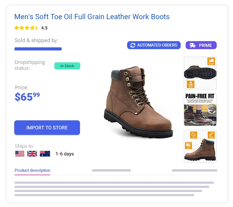Select the Australia flag icon
Screen dimensions: 233x207
tap(45, 154)
